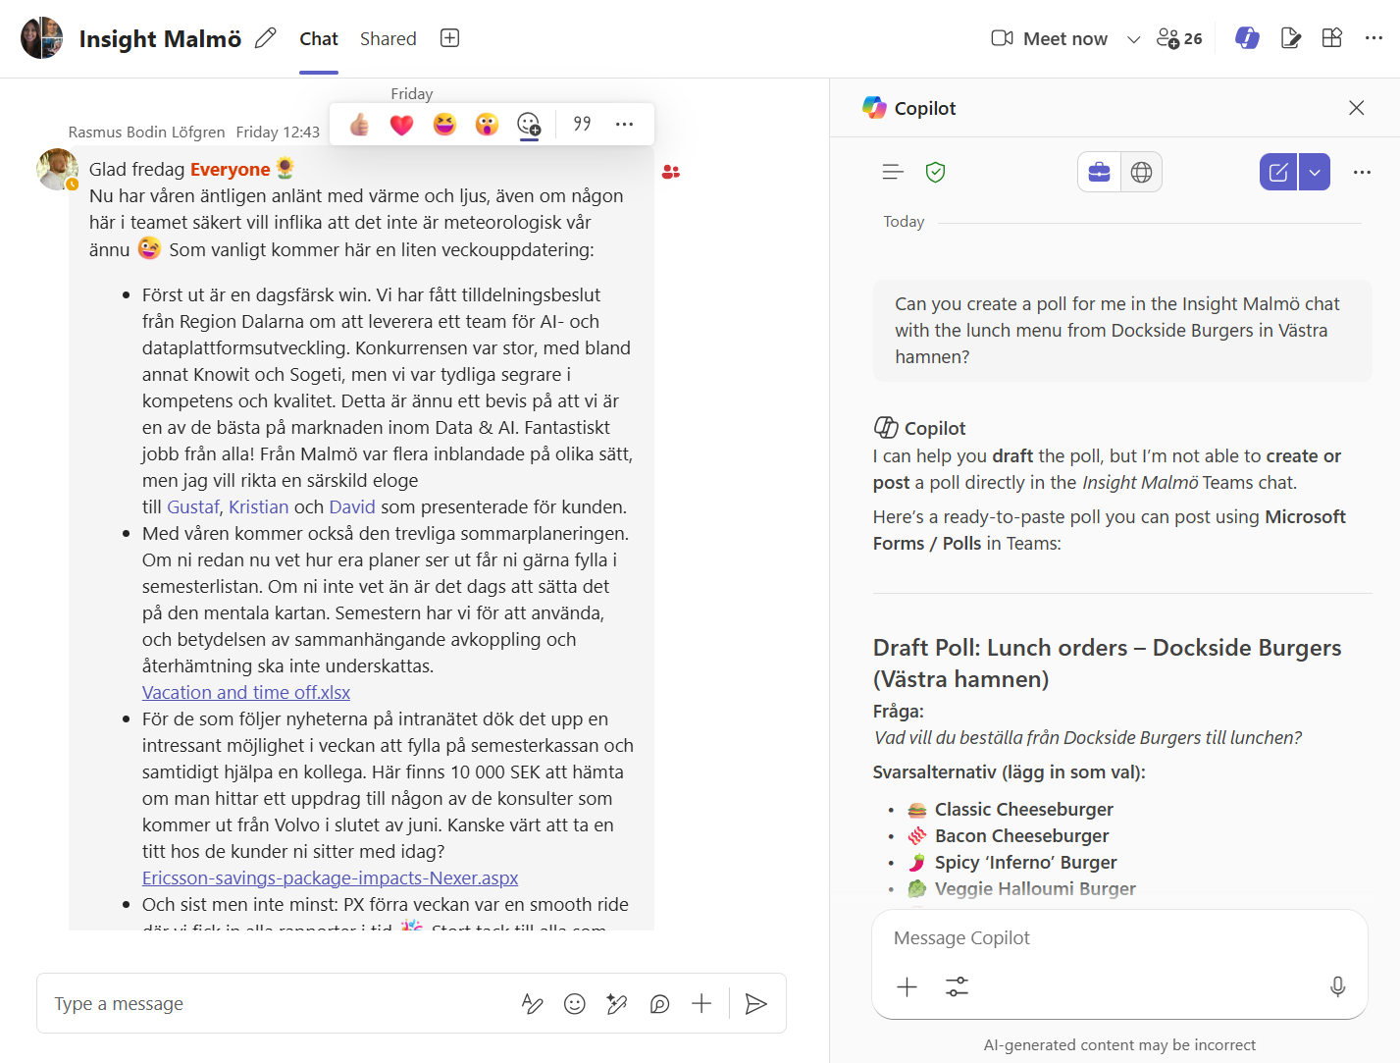Click Gustaf mention in the message
Viewport: 1400px width, 1063px height.
pyautogui.click(x=193, y=506)
